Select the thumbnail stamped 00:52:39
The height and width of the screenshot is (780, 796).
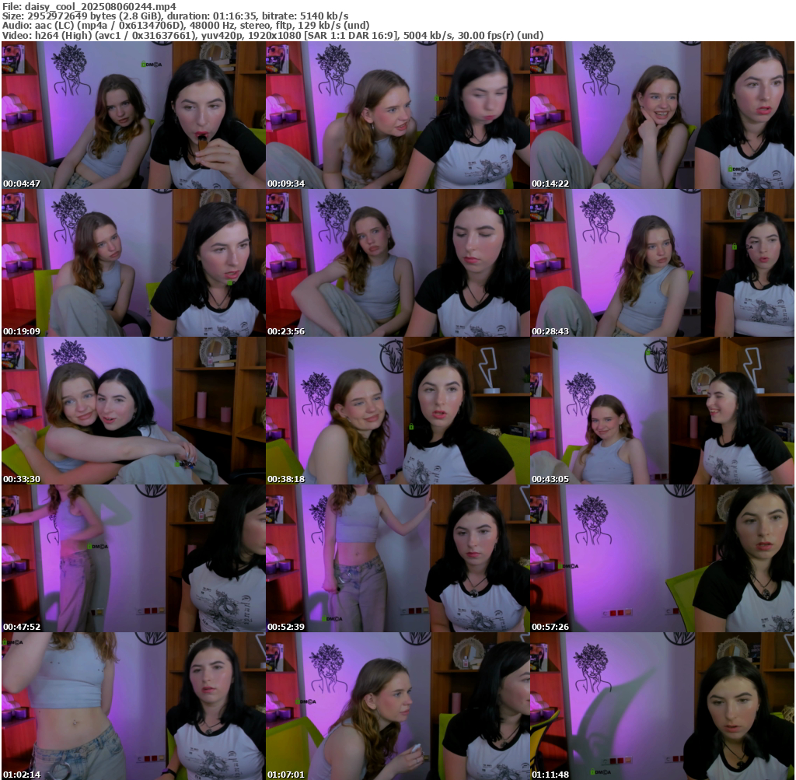(x=397, y=558)
